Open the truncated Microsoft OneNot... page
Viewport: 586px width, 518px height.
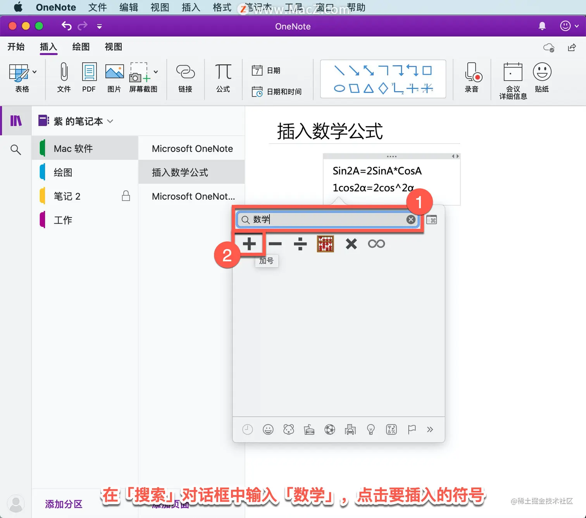pos(191,196)
